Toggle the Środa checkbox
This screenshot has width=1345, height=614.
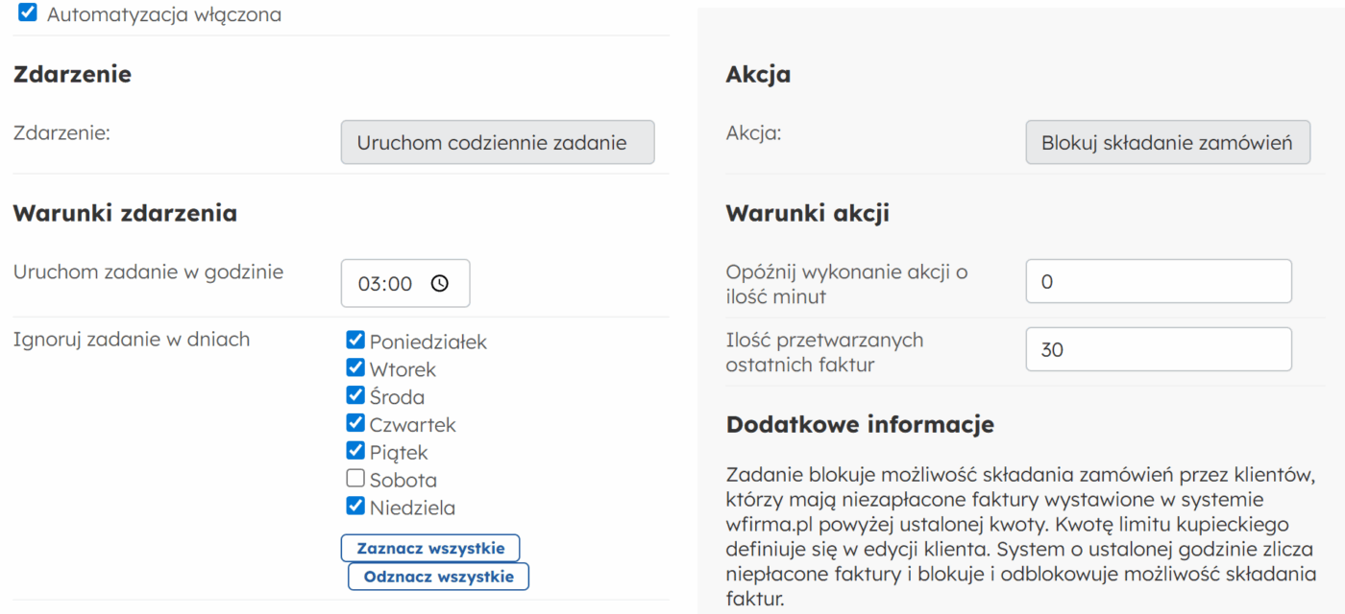click(x=355, y=396)
